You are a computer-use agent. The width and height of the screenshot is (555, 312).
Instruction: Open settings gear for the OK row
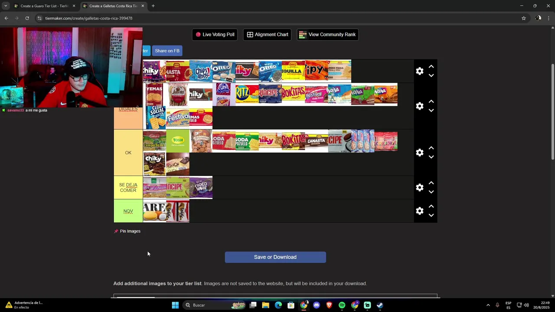[419, 153]
